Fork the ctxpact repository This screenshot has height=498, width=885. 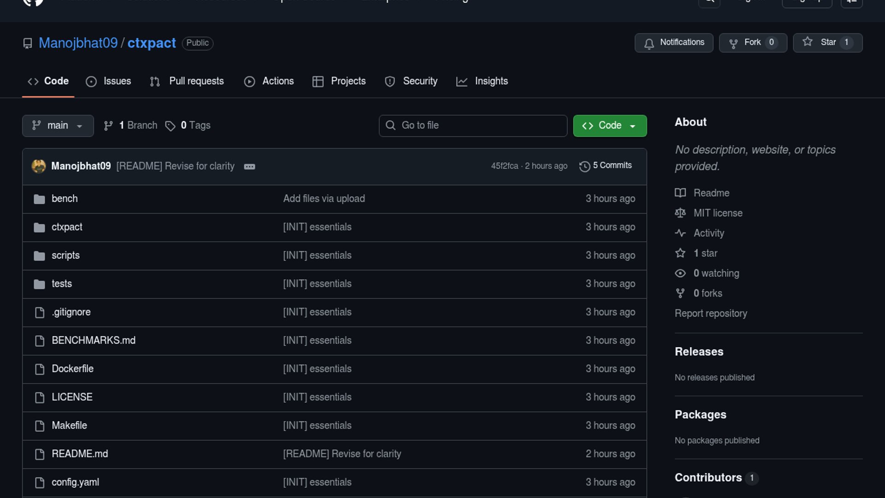pyautogui.click(x=752, y=42)
